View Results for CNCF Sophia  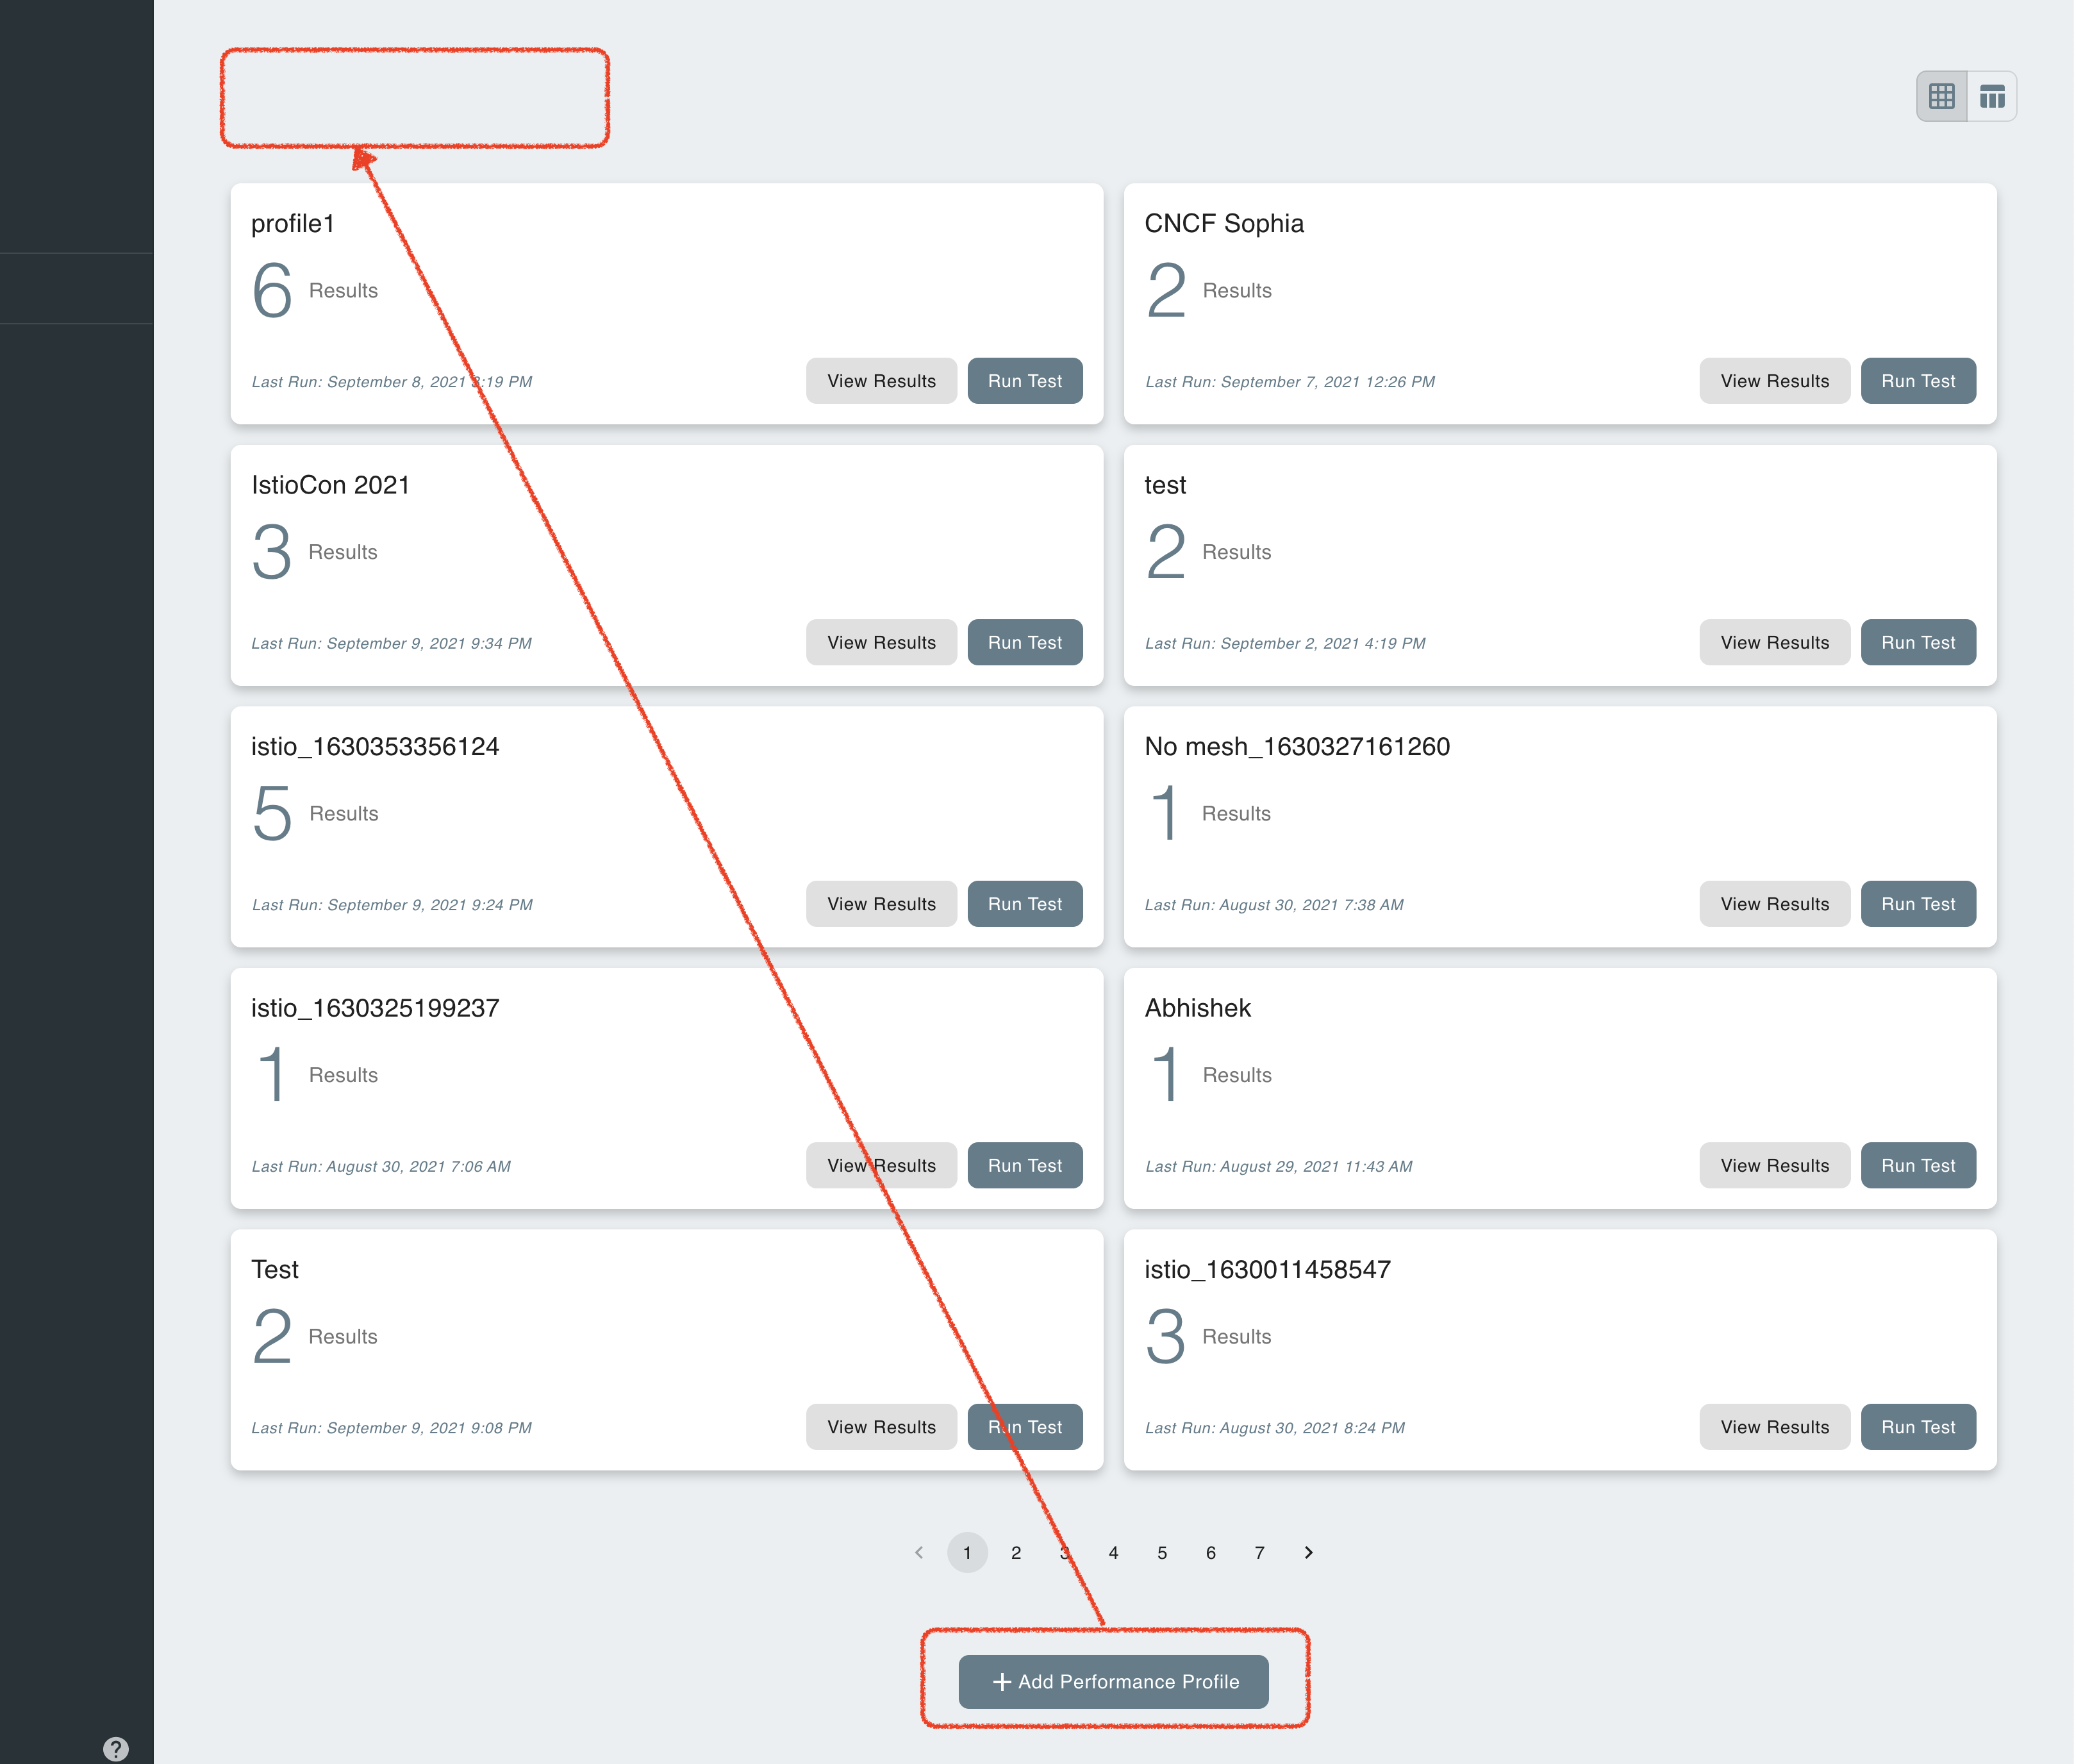click(1774, 381)
